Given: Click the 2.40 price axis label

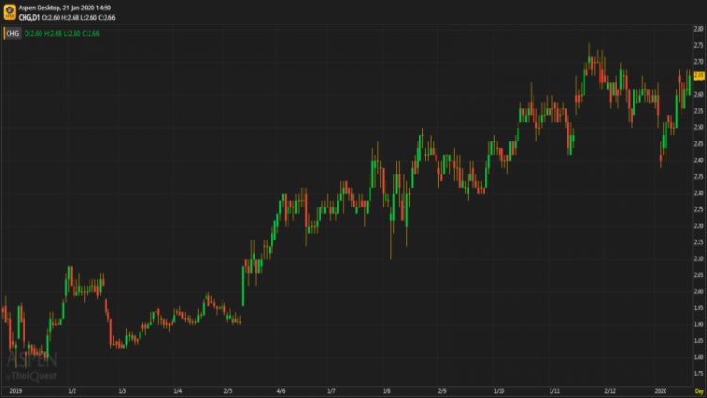Looking at the screenshot, I should coord(699,160).
